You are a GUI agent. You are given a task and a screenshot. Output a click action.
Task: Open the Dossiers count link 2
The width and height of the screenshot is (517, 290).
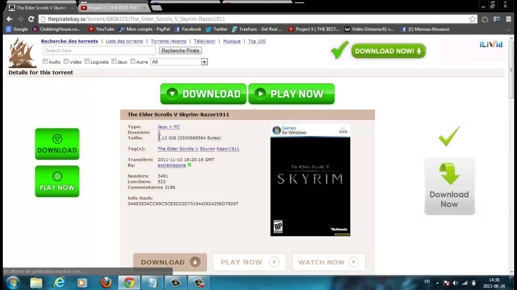click(159, 132)
